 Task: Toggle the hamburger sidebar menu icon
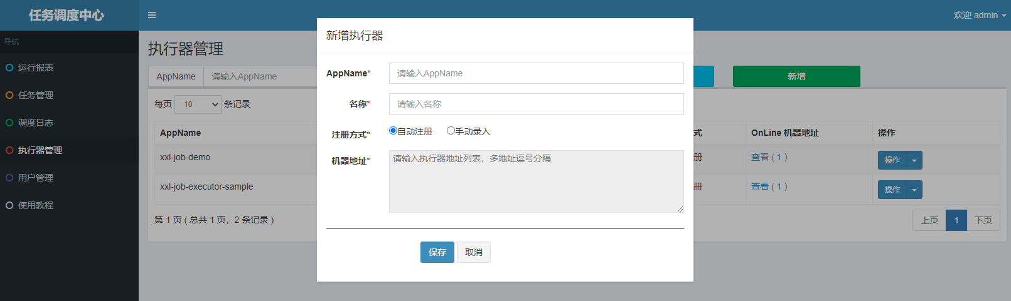click(x=152, y=15)
